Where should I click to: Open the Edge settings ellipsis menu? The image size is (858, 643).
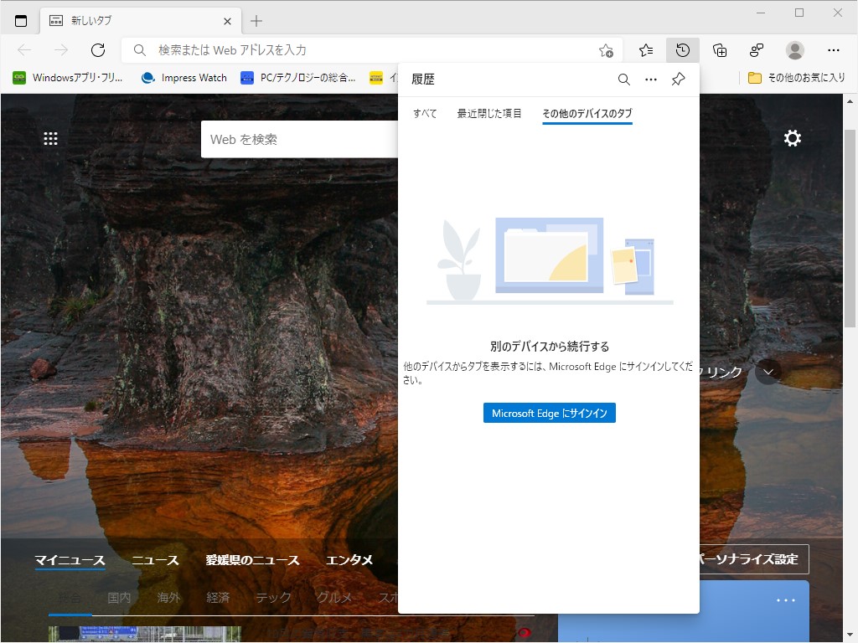pyautogui.click(x=833, y=50)
